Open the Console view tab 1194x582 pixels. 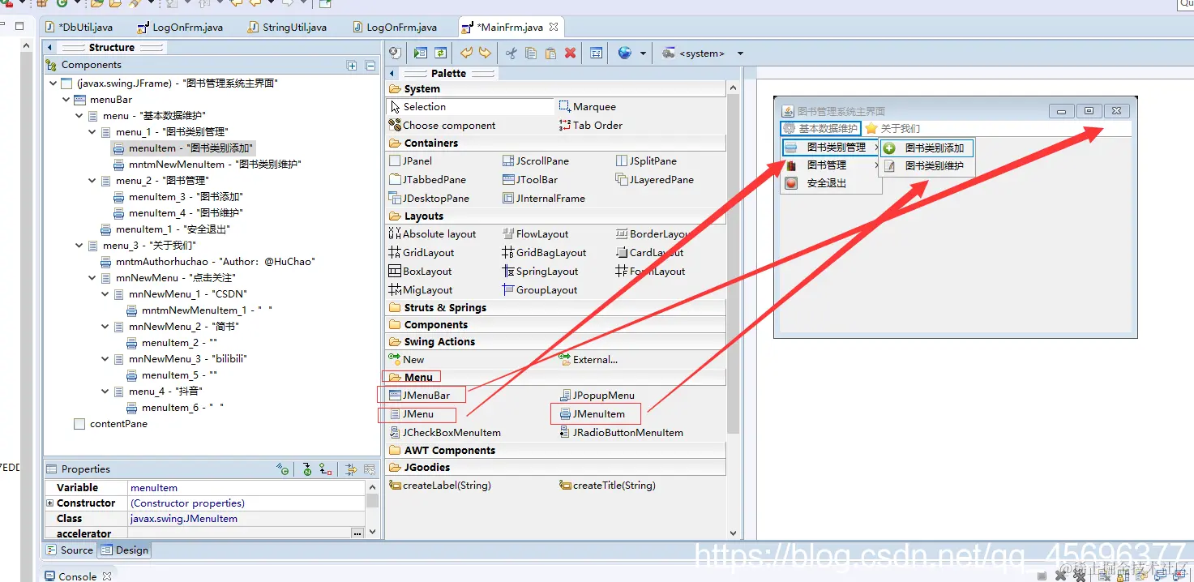(79, 576)
